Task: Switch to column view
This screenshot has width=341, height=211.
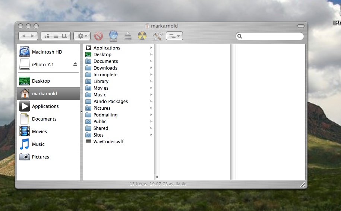Action: tap(65, 36)
